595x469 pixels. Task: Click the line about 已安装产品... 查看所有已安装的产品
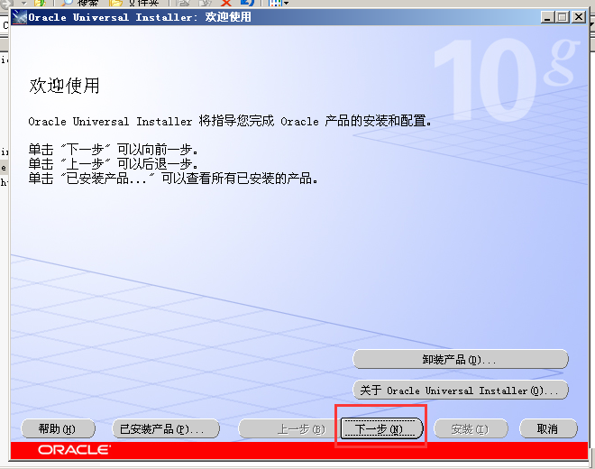173,178
